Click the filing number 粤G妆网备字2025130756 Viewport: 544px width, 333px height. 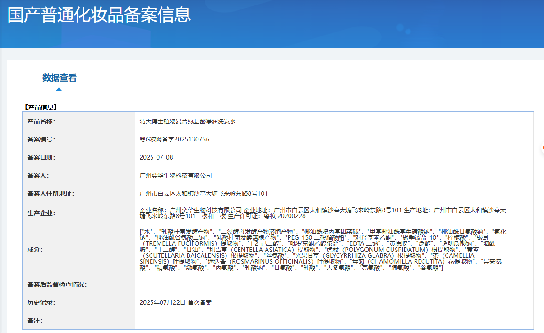[175, 139]
